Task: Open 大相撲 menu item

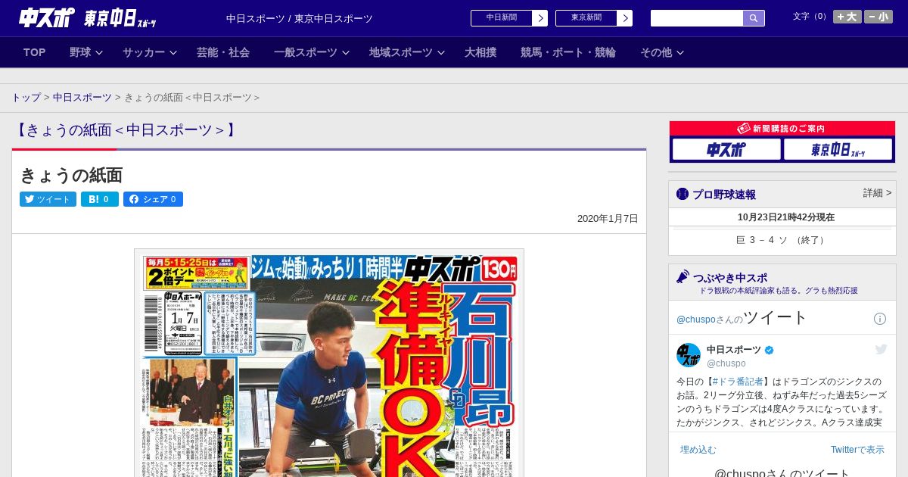Action: (480, 52)
